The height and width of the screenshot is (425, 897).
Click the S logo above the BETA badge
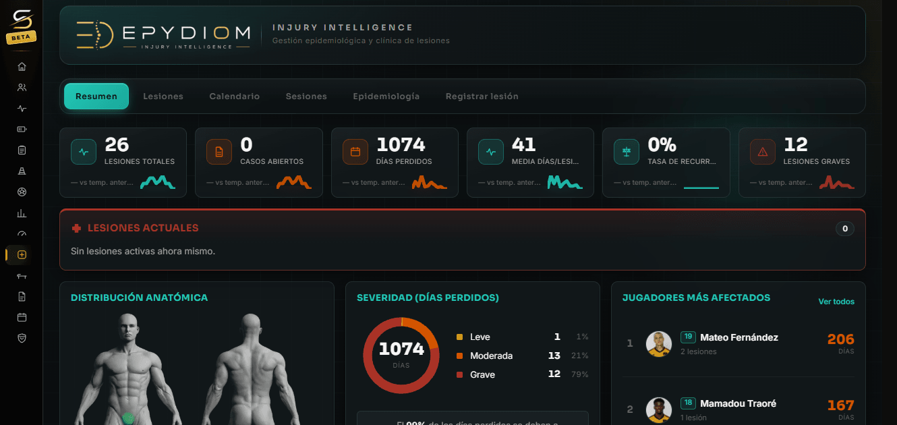pos(22,20)
